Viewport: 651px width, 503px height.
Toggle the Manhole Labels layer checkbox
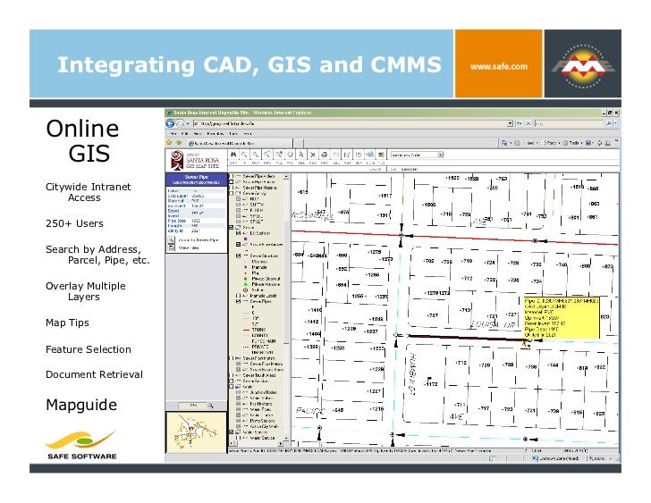tap(238, 296)
